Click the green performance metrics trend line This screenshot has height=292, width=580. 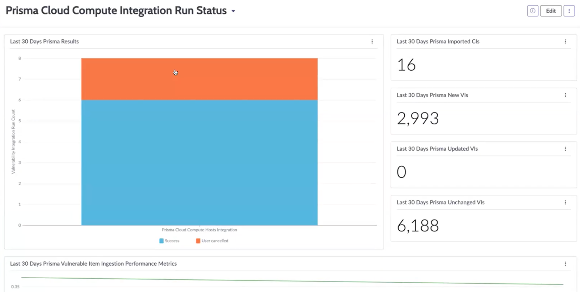click(x=292, y=281)
